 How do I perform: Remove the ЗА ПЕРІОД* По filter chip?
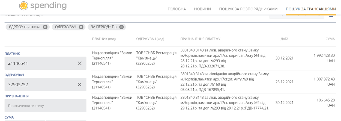click(x=121, y=27)
